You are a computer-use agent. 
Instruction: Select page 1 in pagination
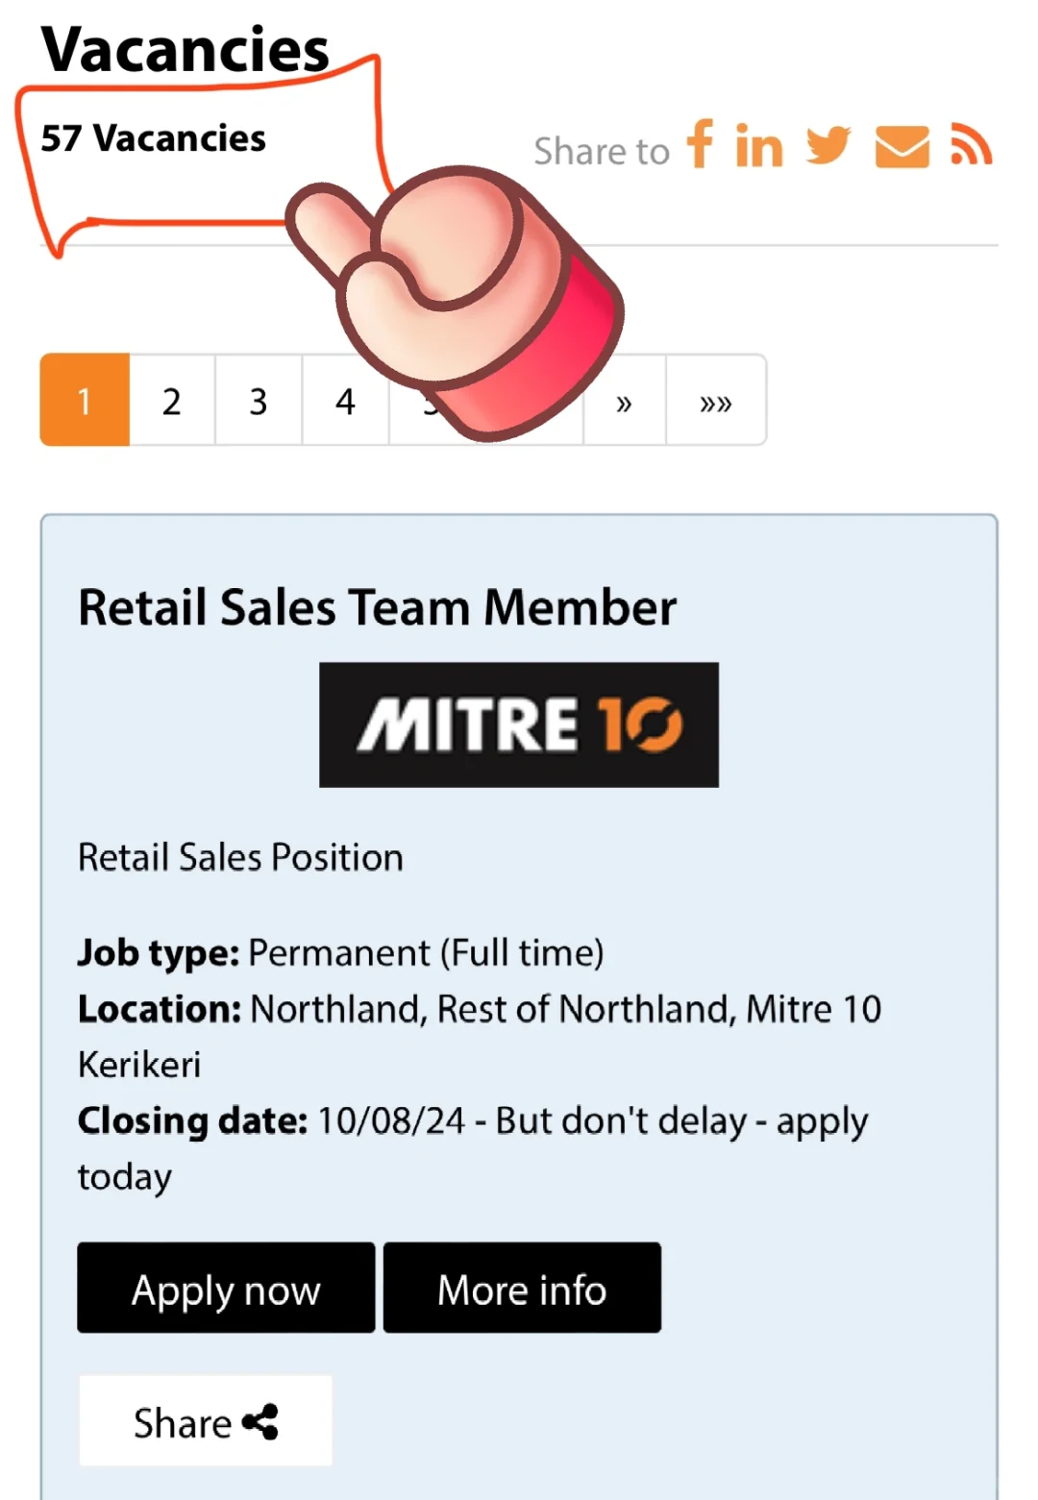[x=85, y=400]
